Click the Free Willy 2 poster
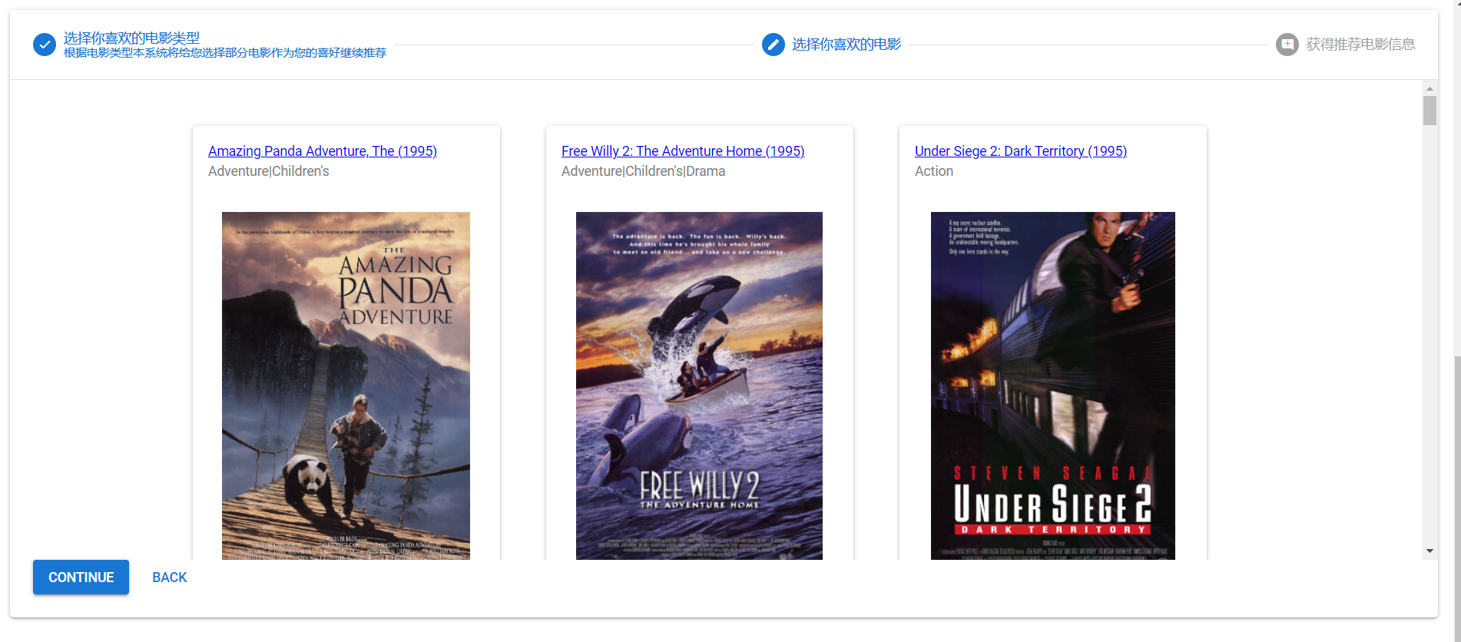 [x=699, y=386]
